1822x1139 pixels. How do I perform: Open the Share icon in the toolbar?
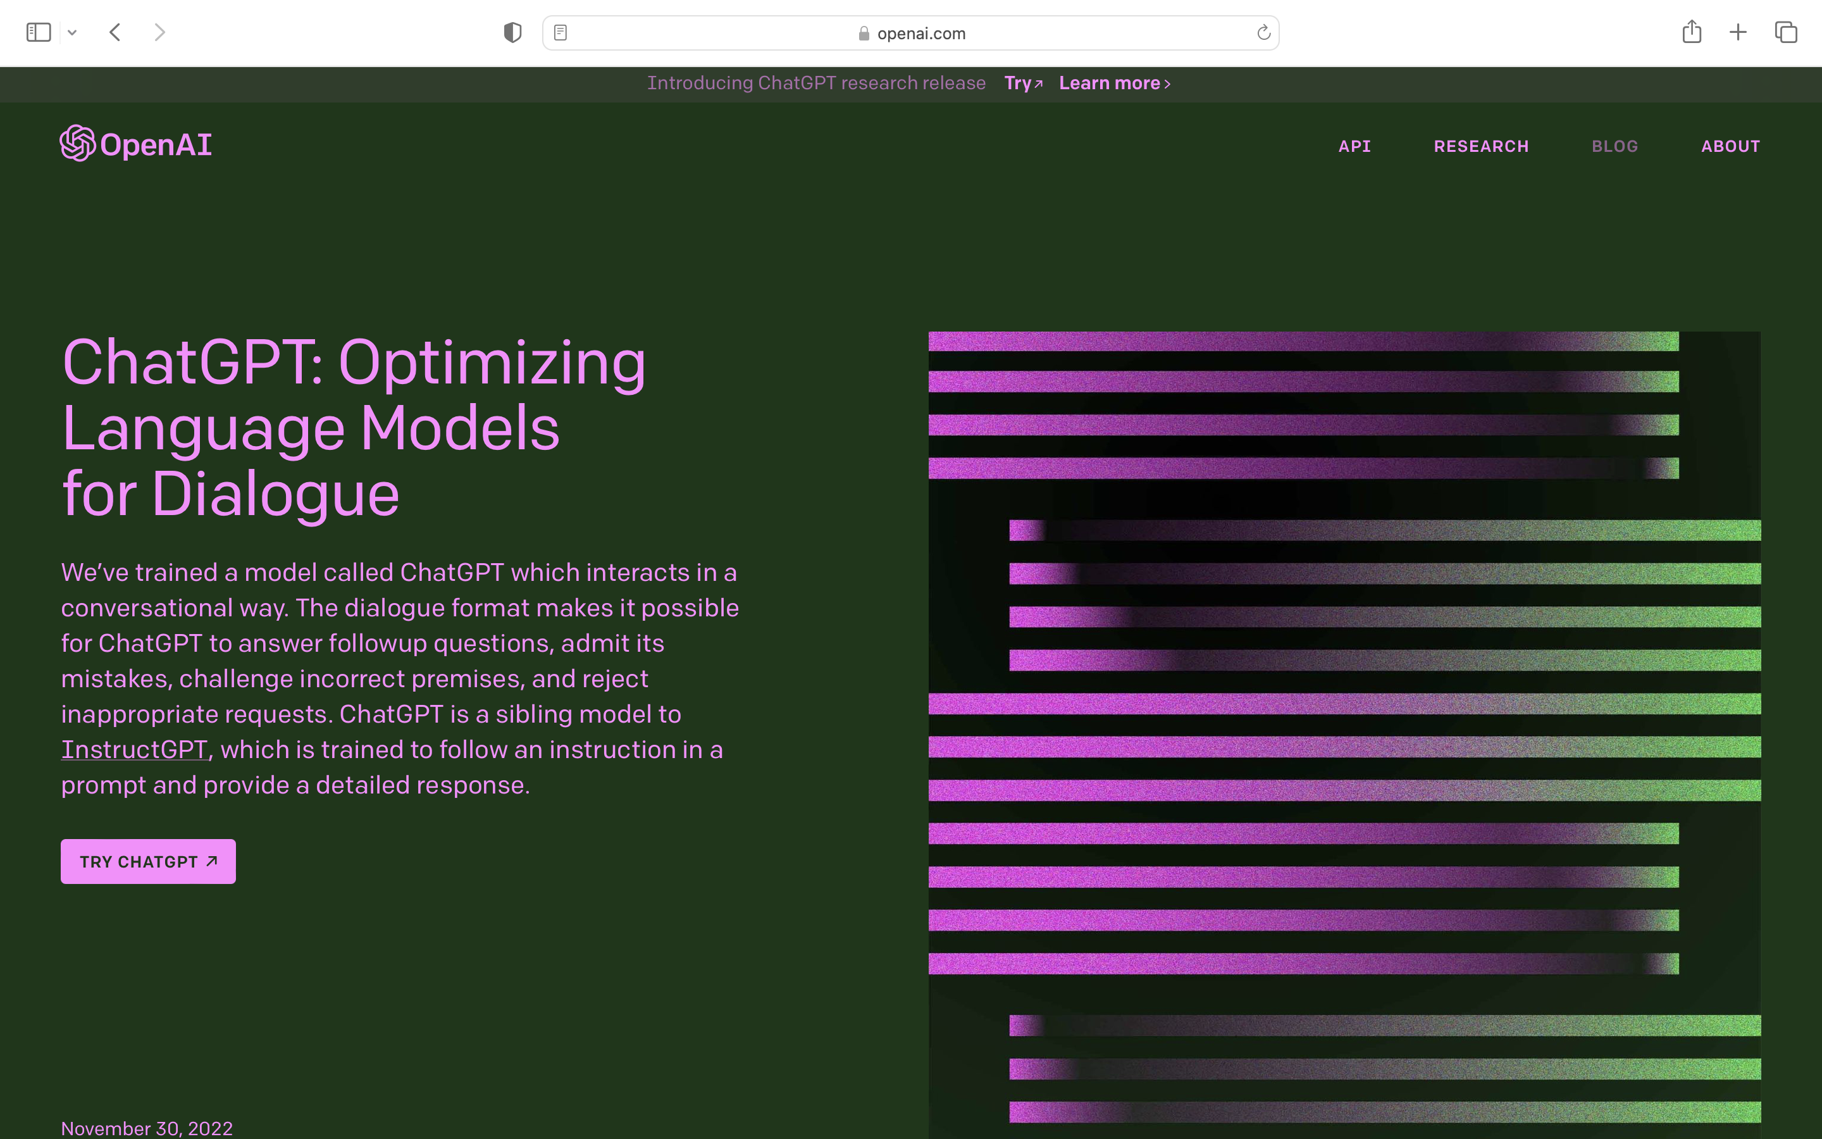(x=1692, y=32)
